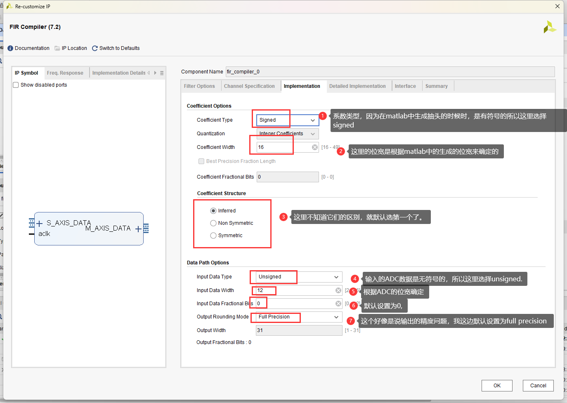Clear the Coefficient Width field

[x=315, y=147]
